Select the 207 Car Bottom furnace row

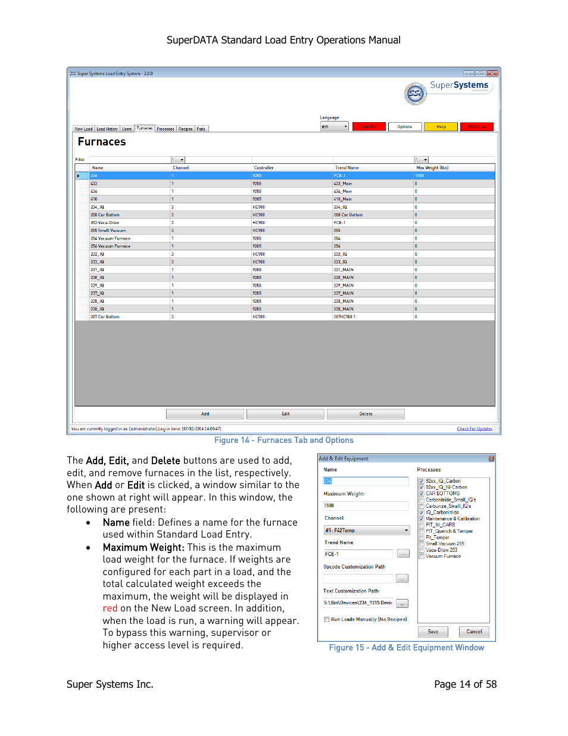click(x=285, y=317)
